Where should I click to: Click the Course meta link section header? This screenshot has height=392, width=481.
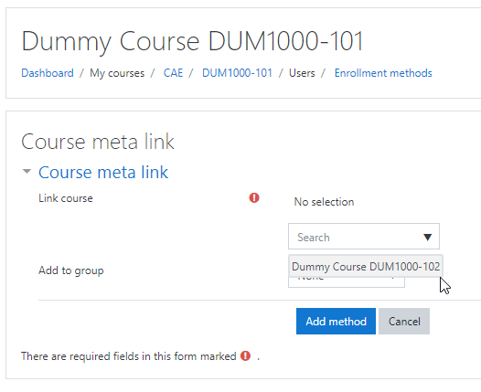pos(103,172)
